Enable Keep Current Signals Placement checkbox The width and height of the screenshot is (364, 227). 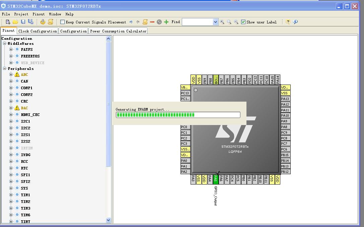click(62, 22)
